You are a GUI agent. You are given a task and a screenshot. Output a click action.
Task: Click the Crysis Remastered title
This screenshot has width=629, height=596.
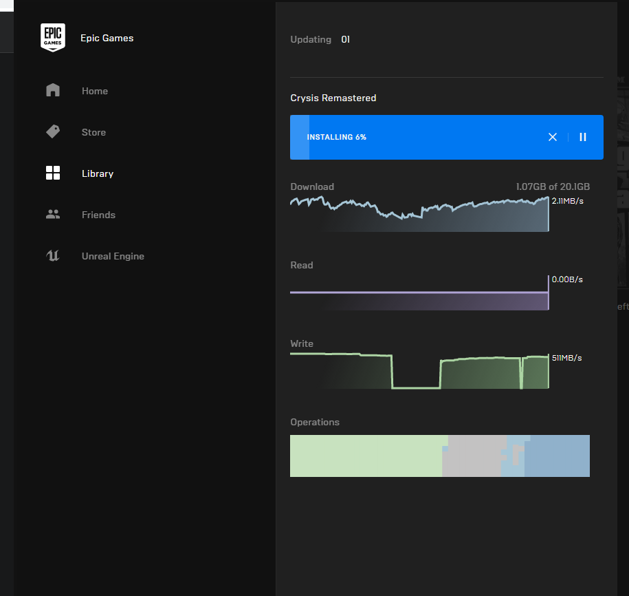333,98
